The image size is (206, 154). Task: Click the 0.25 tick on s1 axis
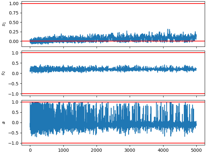14,32
